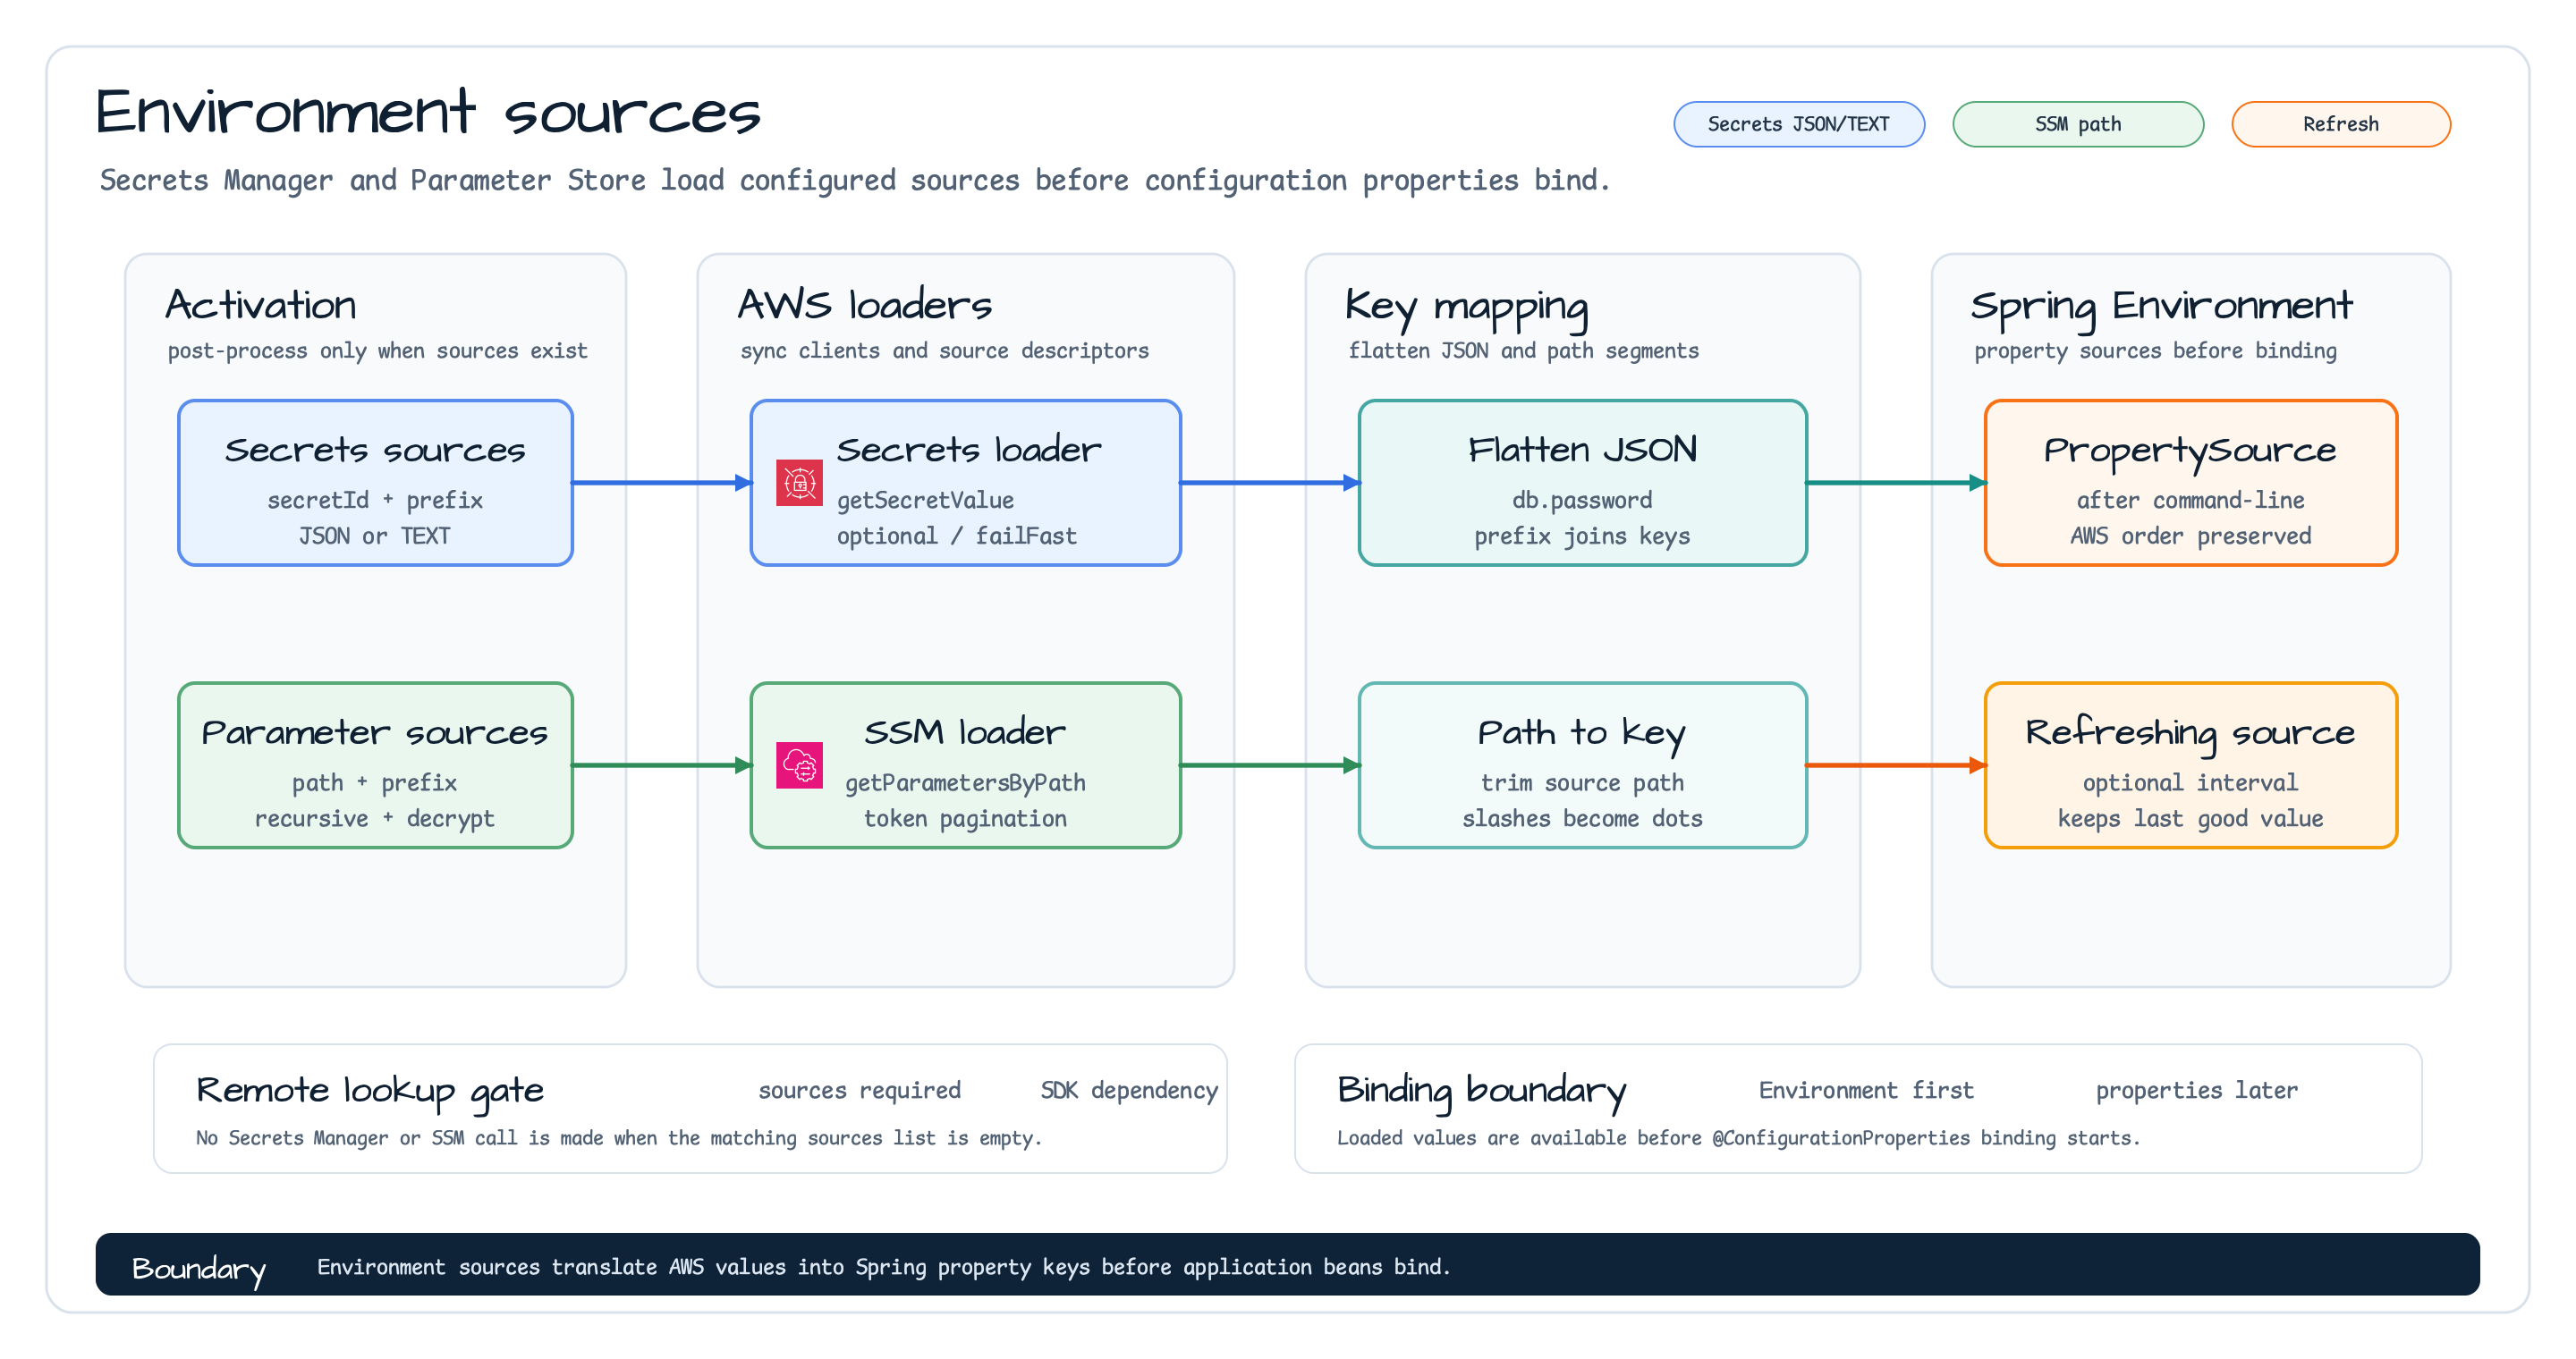
Task: Click 'after command-line' text
Action: (x=2191, y=500)
